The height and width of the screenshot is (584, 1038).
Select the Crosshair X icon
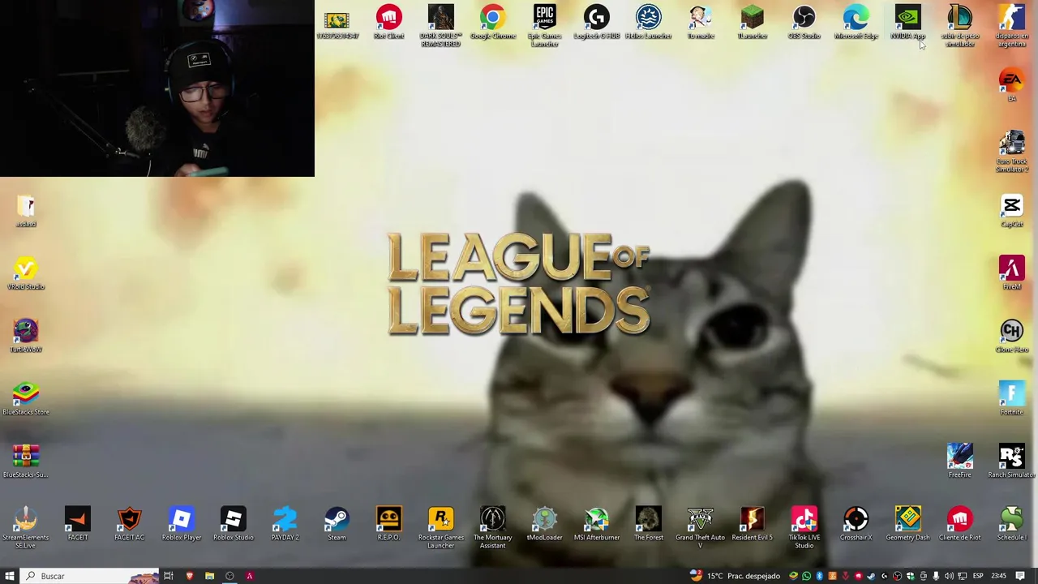[856, 522]
